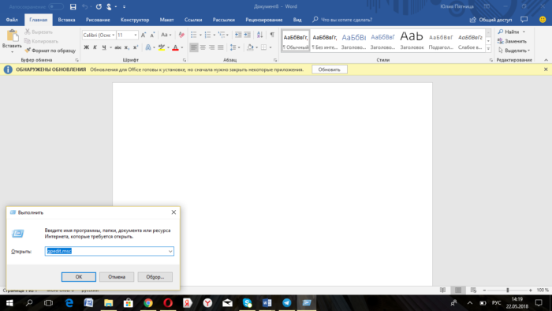The width and height of the screenshot is (552, 311).
Task: Align text right
Action: [x=211, y=47]
